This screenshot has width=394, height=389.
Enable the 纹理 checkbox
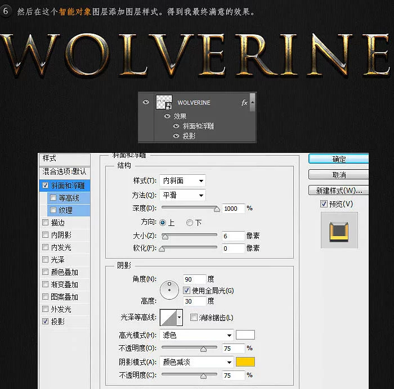coord(53,210)
